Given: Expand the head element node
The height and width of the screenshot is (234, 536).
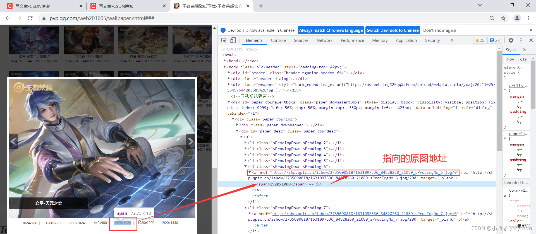Looking at the screenshot, I should click(x=225, y=61).
